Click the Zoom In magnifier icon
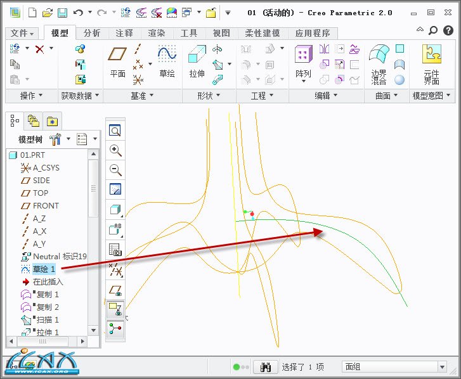 click(115, 150)
